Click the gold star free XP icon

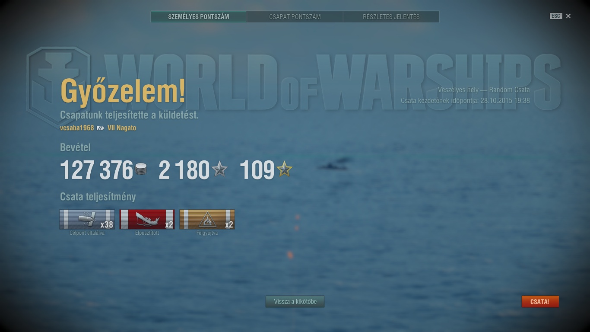click(284, 169)
